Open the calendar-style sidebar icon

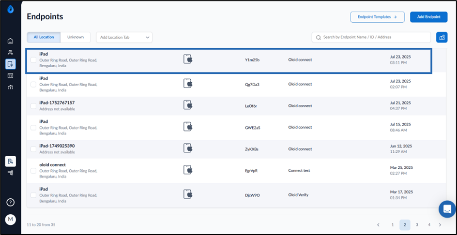11,76
